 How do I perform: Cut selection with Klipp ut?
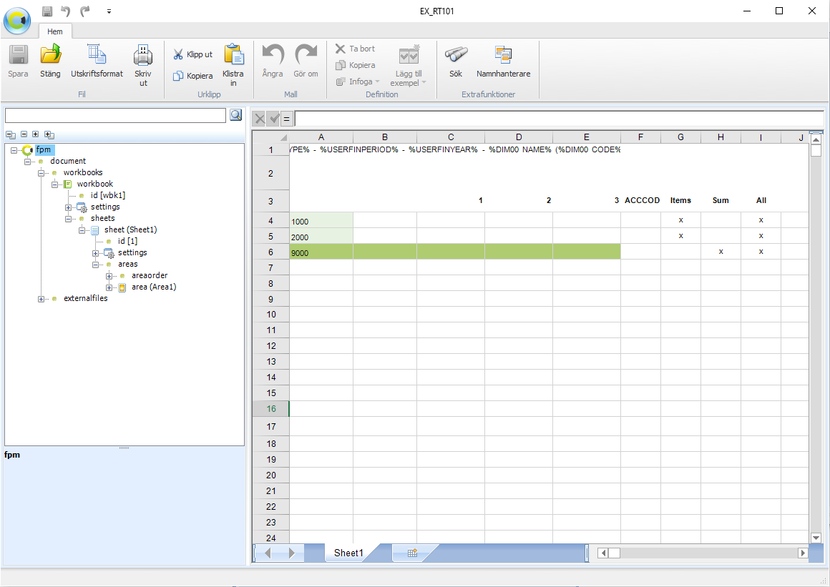193,54
